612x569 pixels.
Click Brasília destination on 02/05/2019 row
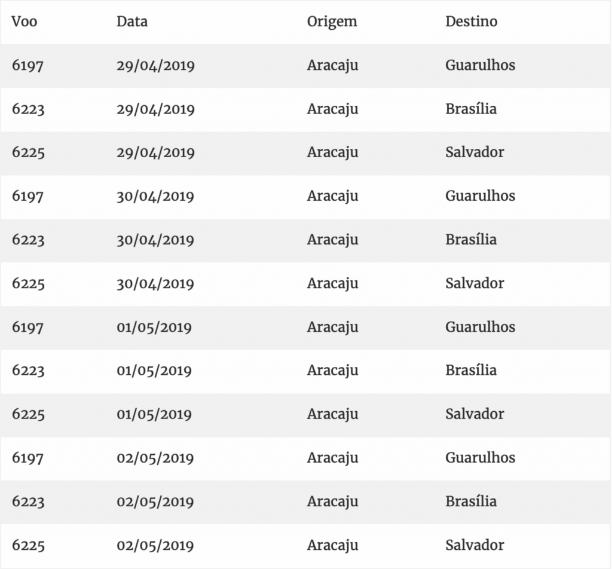471,501
